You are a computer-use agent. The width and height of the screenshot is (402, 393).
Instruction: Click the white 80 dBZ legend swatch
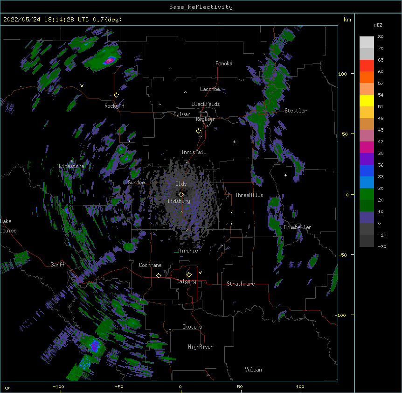367,42
